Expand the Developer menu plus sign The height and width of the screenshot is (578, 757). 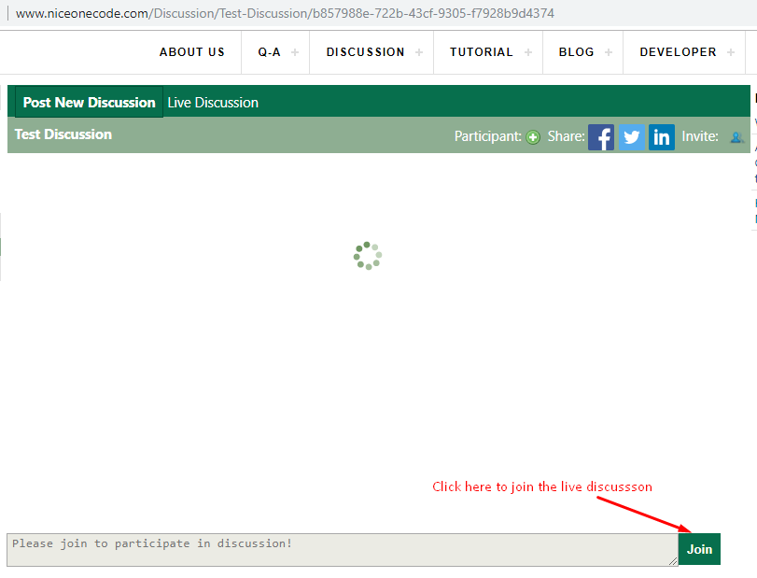tap(731, 52)
